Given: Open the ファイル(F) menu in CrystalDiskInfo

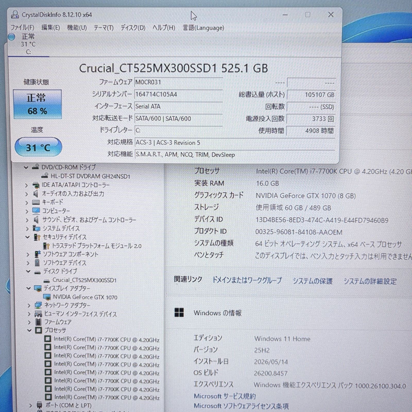Looking at the screenshot, I should click(x=22, y=27).
